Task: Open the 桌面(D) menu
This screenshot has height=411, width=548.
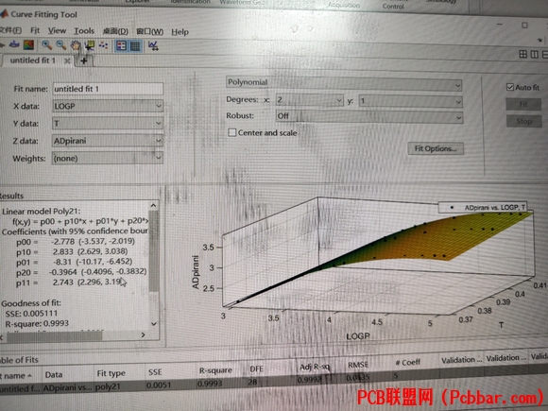Action: 115,31
